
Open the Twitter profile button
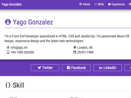(x=45, y=68)
